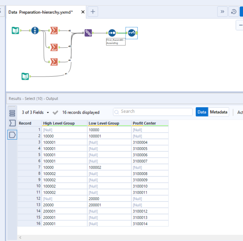Select the Select tool after the Input Data tool
Screen dimensions: 243x241
click(35, 31)
